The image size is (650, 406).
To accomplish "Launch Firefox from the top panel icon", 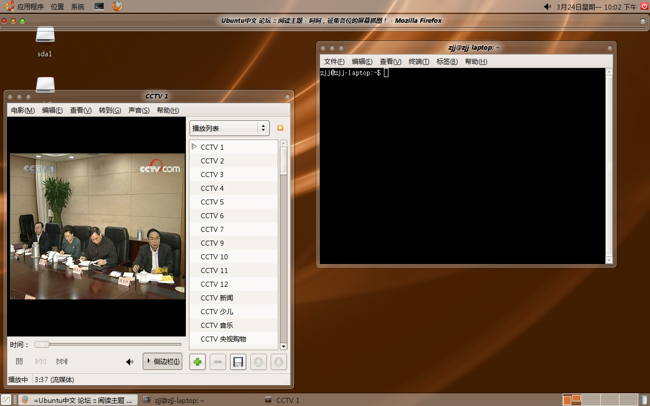I will [x=117, y=6].
